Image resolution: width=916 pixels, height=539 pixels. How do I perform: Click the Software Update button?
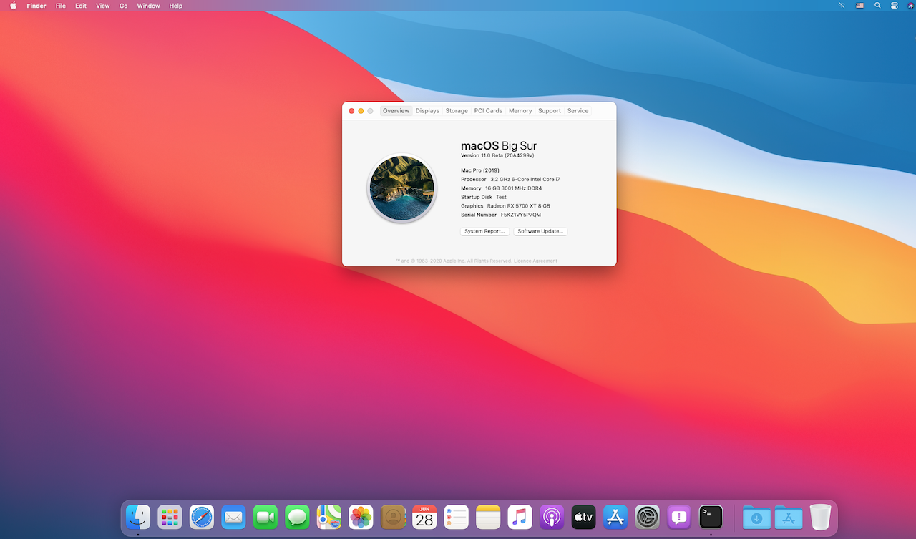coord(540,231)
